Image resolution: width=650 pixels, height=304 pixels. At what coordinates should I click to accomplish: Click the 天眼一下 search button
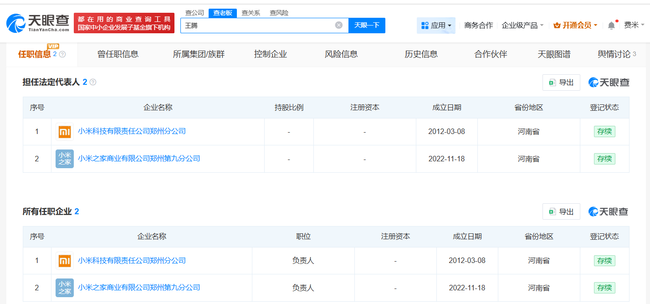click(x=367, y=25)
